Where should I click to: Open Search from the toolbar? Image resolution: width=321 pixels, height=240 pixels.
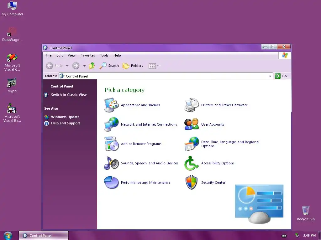tap(109, 66)
